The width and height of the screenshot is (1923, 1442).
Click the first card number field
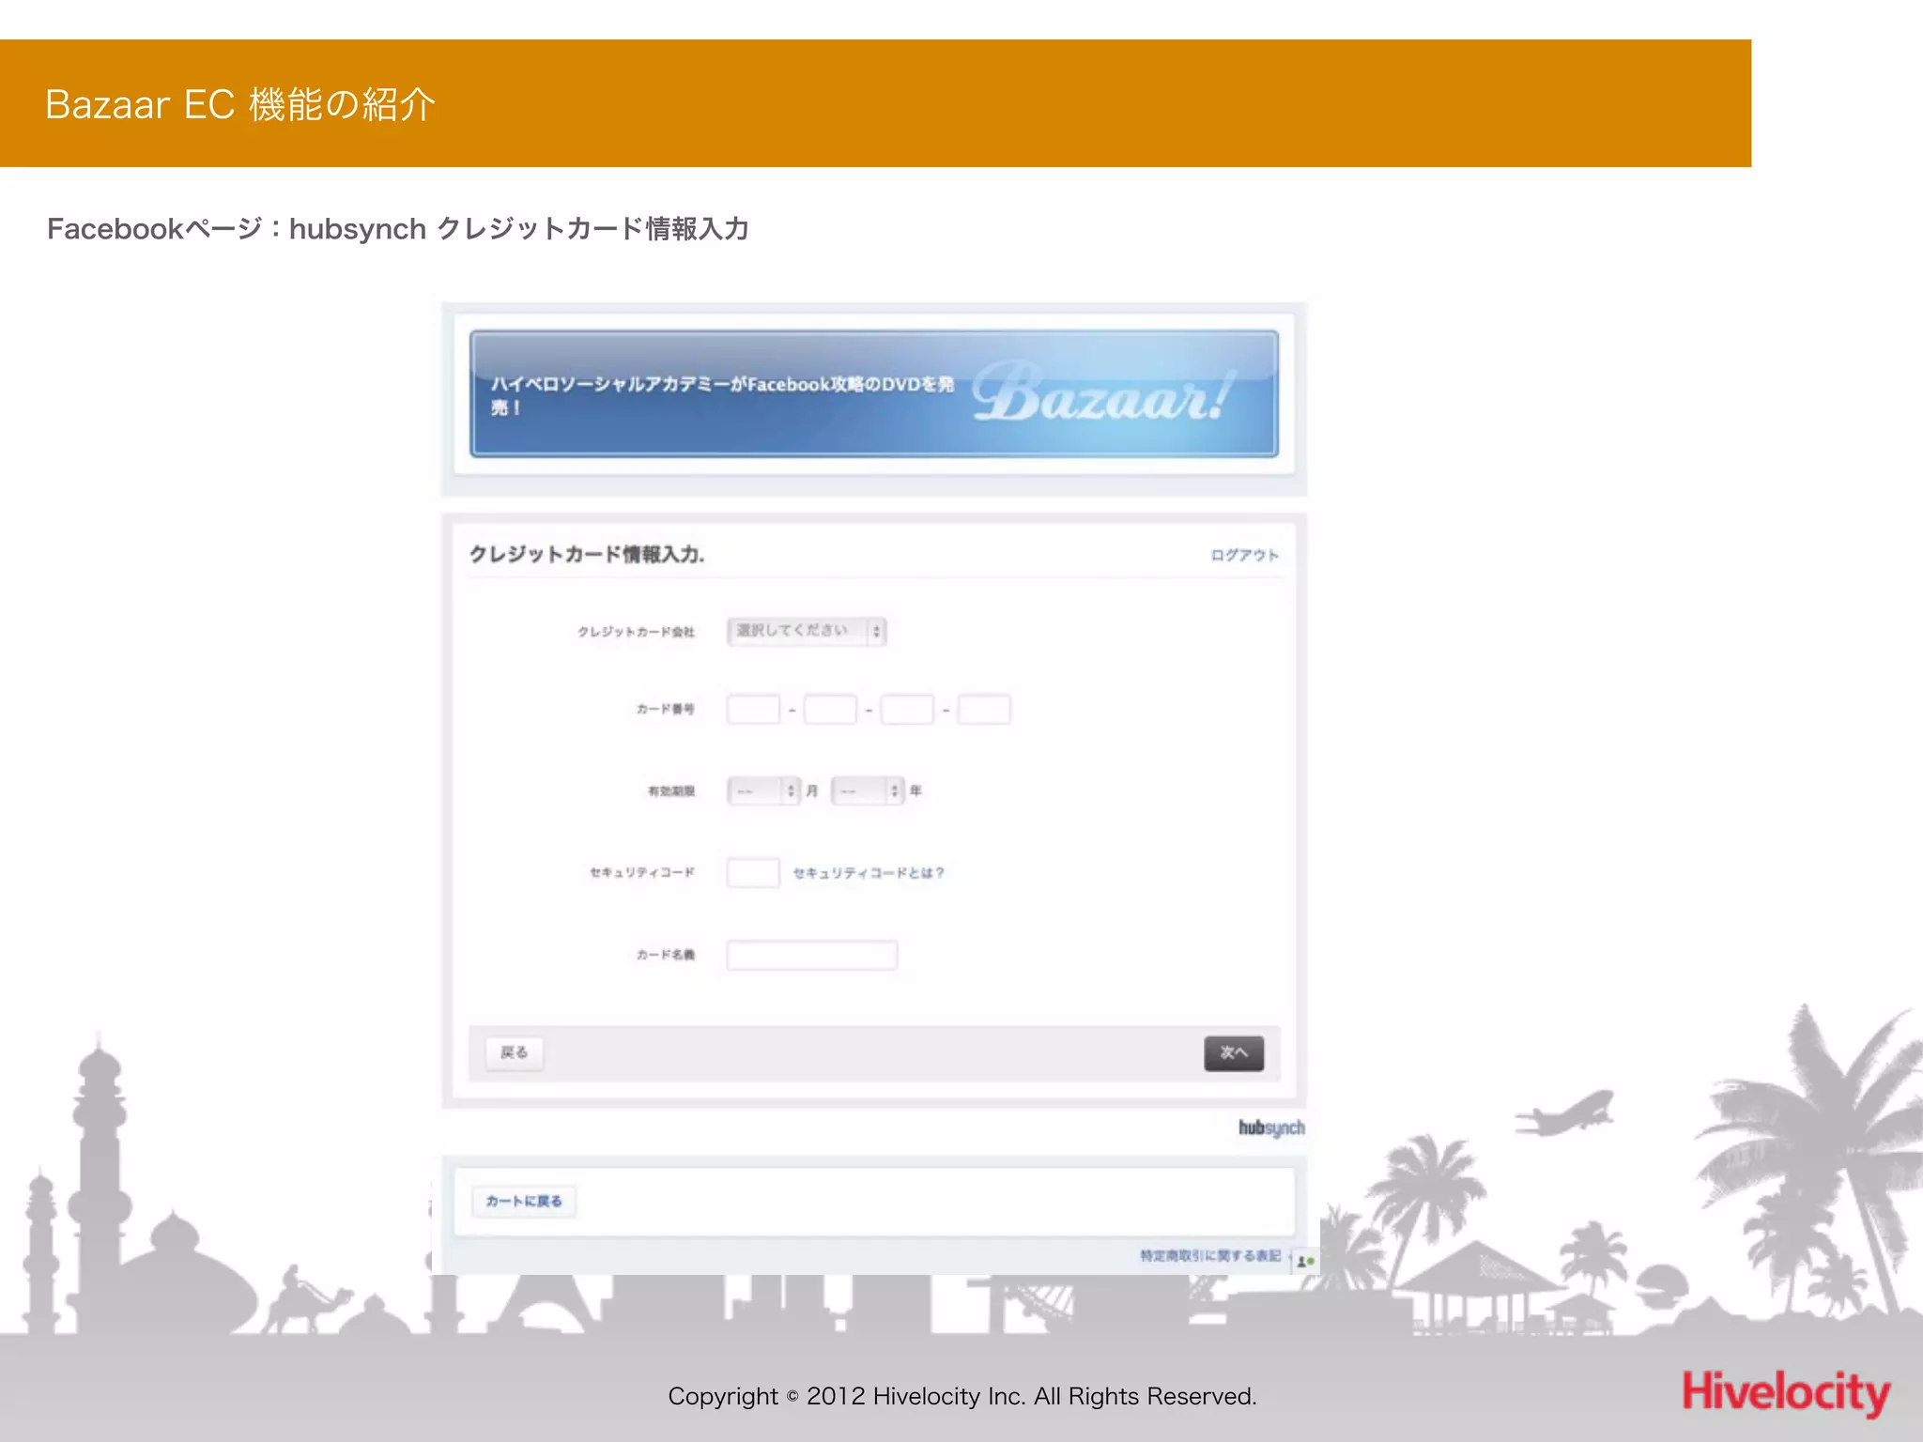pos(753,709)
